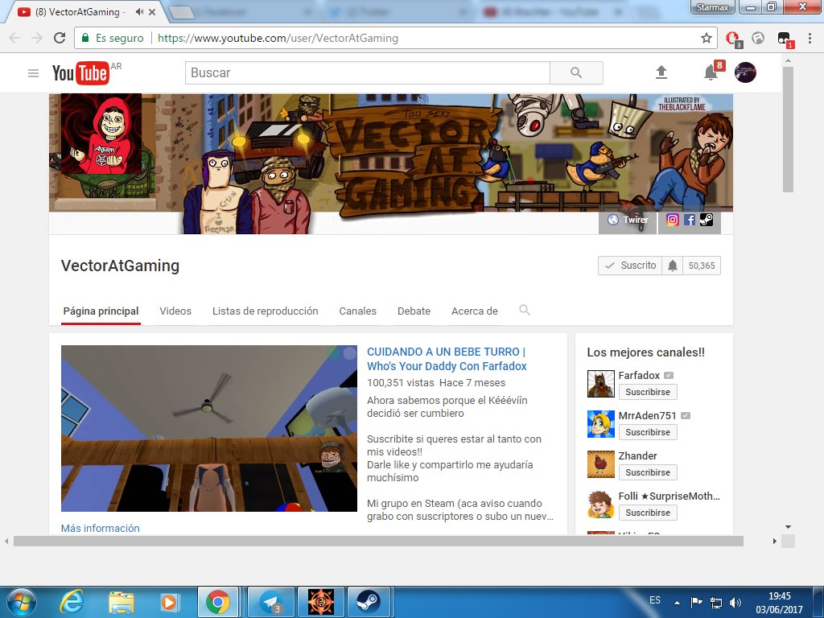Click the browser address bar URL
The image size is (824, 618).
[278, 38]
